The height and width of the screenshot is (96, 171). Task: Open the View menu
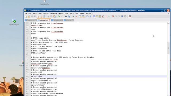[x=40, y=14]
